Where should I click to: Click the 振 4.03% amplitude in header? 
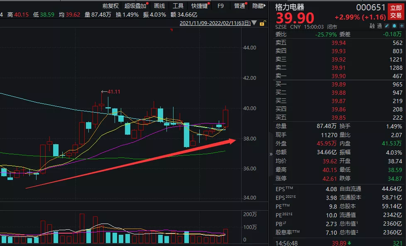[154, 15]
